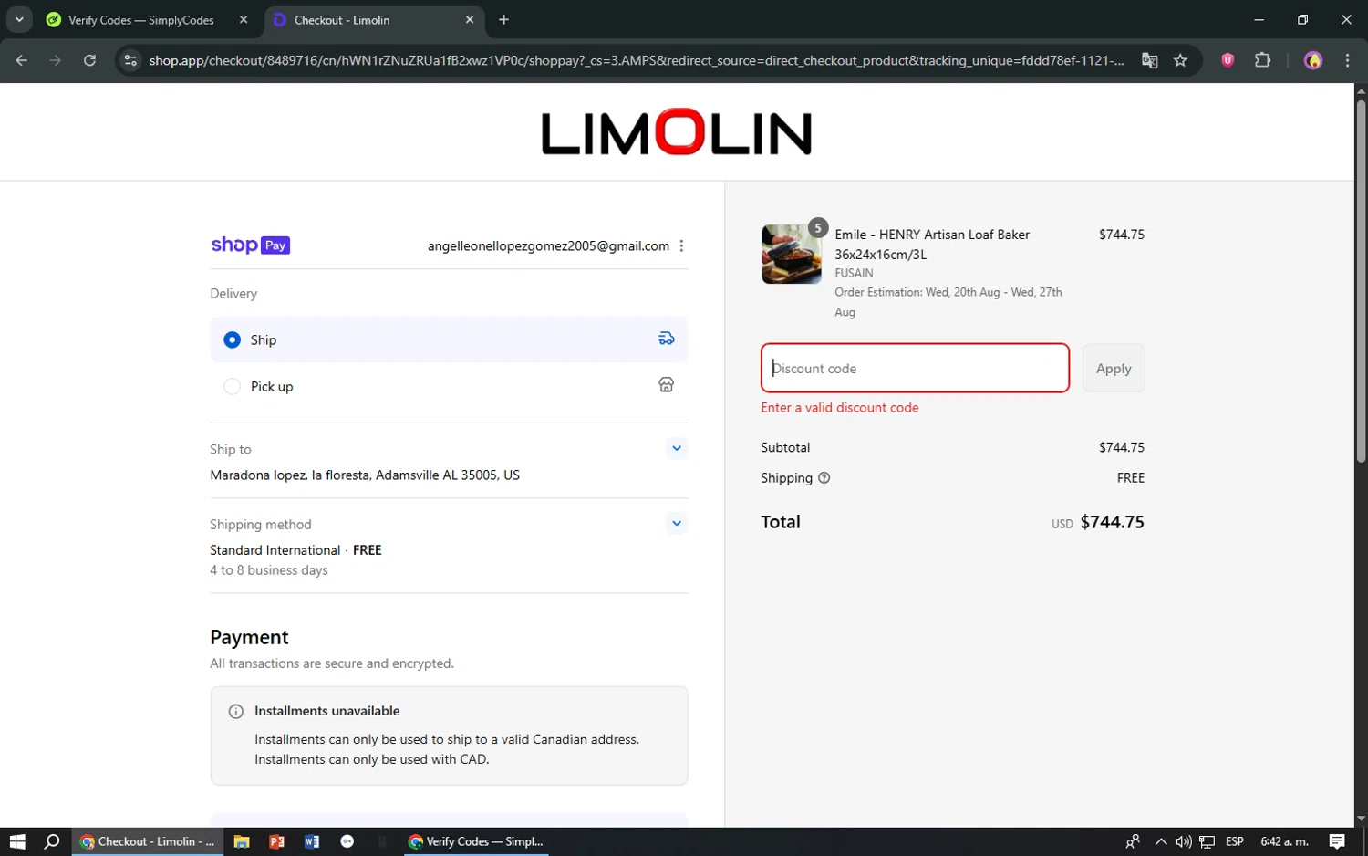Open File Explorer from taskbar
Image resolution: width=1368 pixels, height=856 pixels.
(x=242, y=841)
